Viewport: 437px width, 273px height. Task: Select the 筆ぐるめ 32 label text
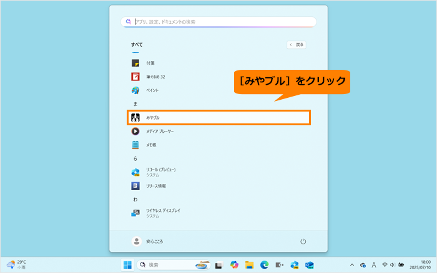[156, 77]
